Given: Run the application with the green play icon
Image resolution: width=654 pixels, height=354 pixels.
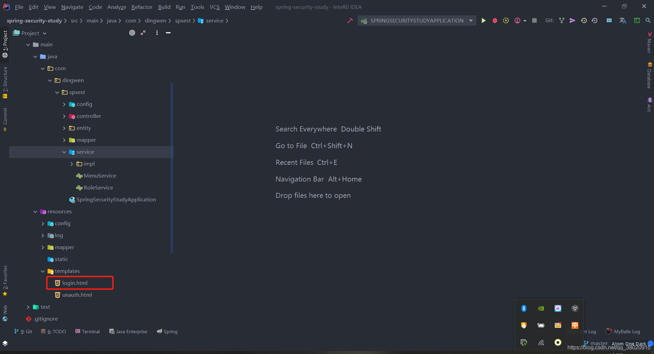Looking at the screenshot, I should coord(483,21).
